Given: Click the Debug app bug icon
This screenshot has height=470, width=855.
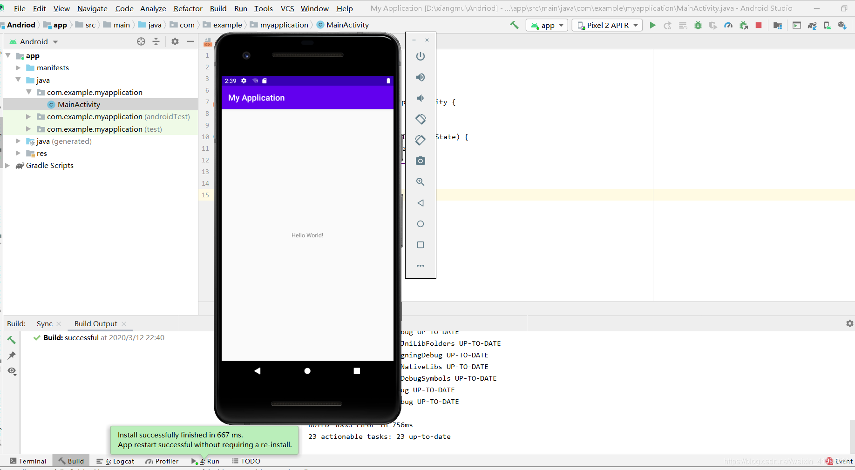Looking at the screenshot, I should pyautogui.click(x=698, y=25).
